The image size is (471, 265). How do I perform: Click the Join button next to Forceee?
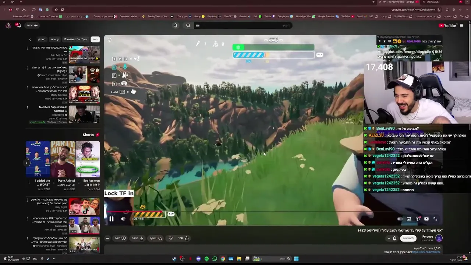pyautogui.click(x=408, y=238)
